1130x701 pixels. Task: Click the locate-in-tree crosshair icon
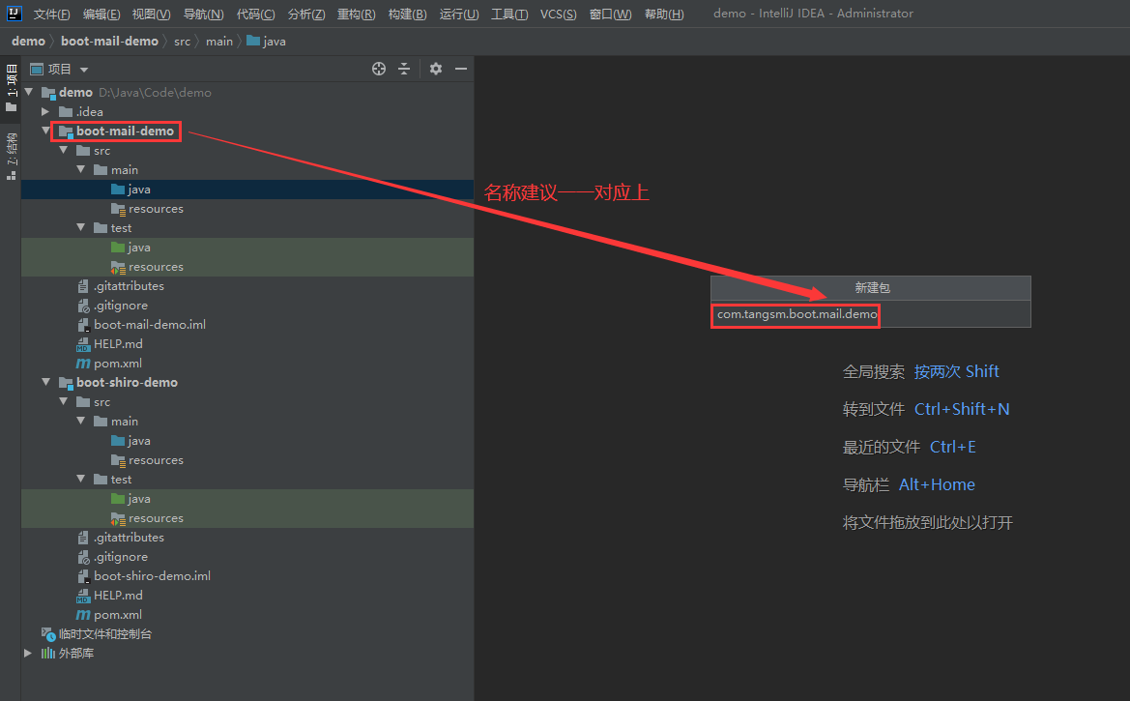(378, 69)
